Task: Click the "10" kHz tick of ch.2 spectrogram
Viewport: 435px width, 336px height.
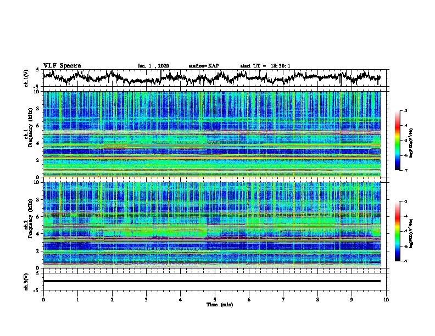Action: click(38, 183)
